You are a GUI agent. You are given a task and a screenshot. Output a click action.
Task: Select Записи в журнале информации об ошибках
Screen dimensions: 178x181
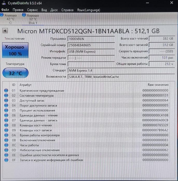(86, 160)
